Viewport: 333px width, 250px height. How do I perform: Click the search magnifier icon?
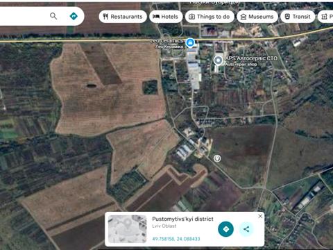[53, 16]
